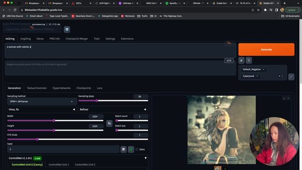
Task: Open the Extensions tab
Action: pyautogui.click(x=127, y=39)
